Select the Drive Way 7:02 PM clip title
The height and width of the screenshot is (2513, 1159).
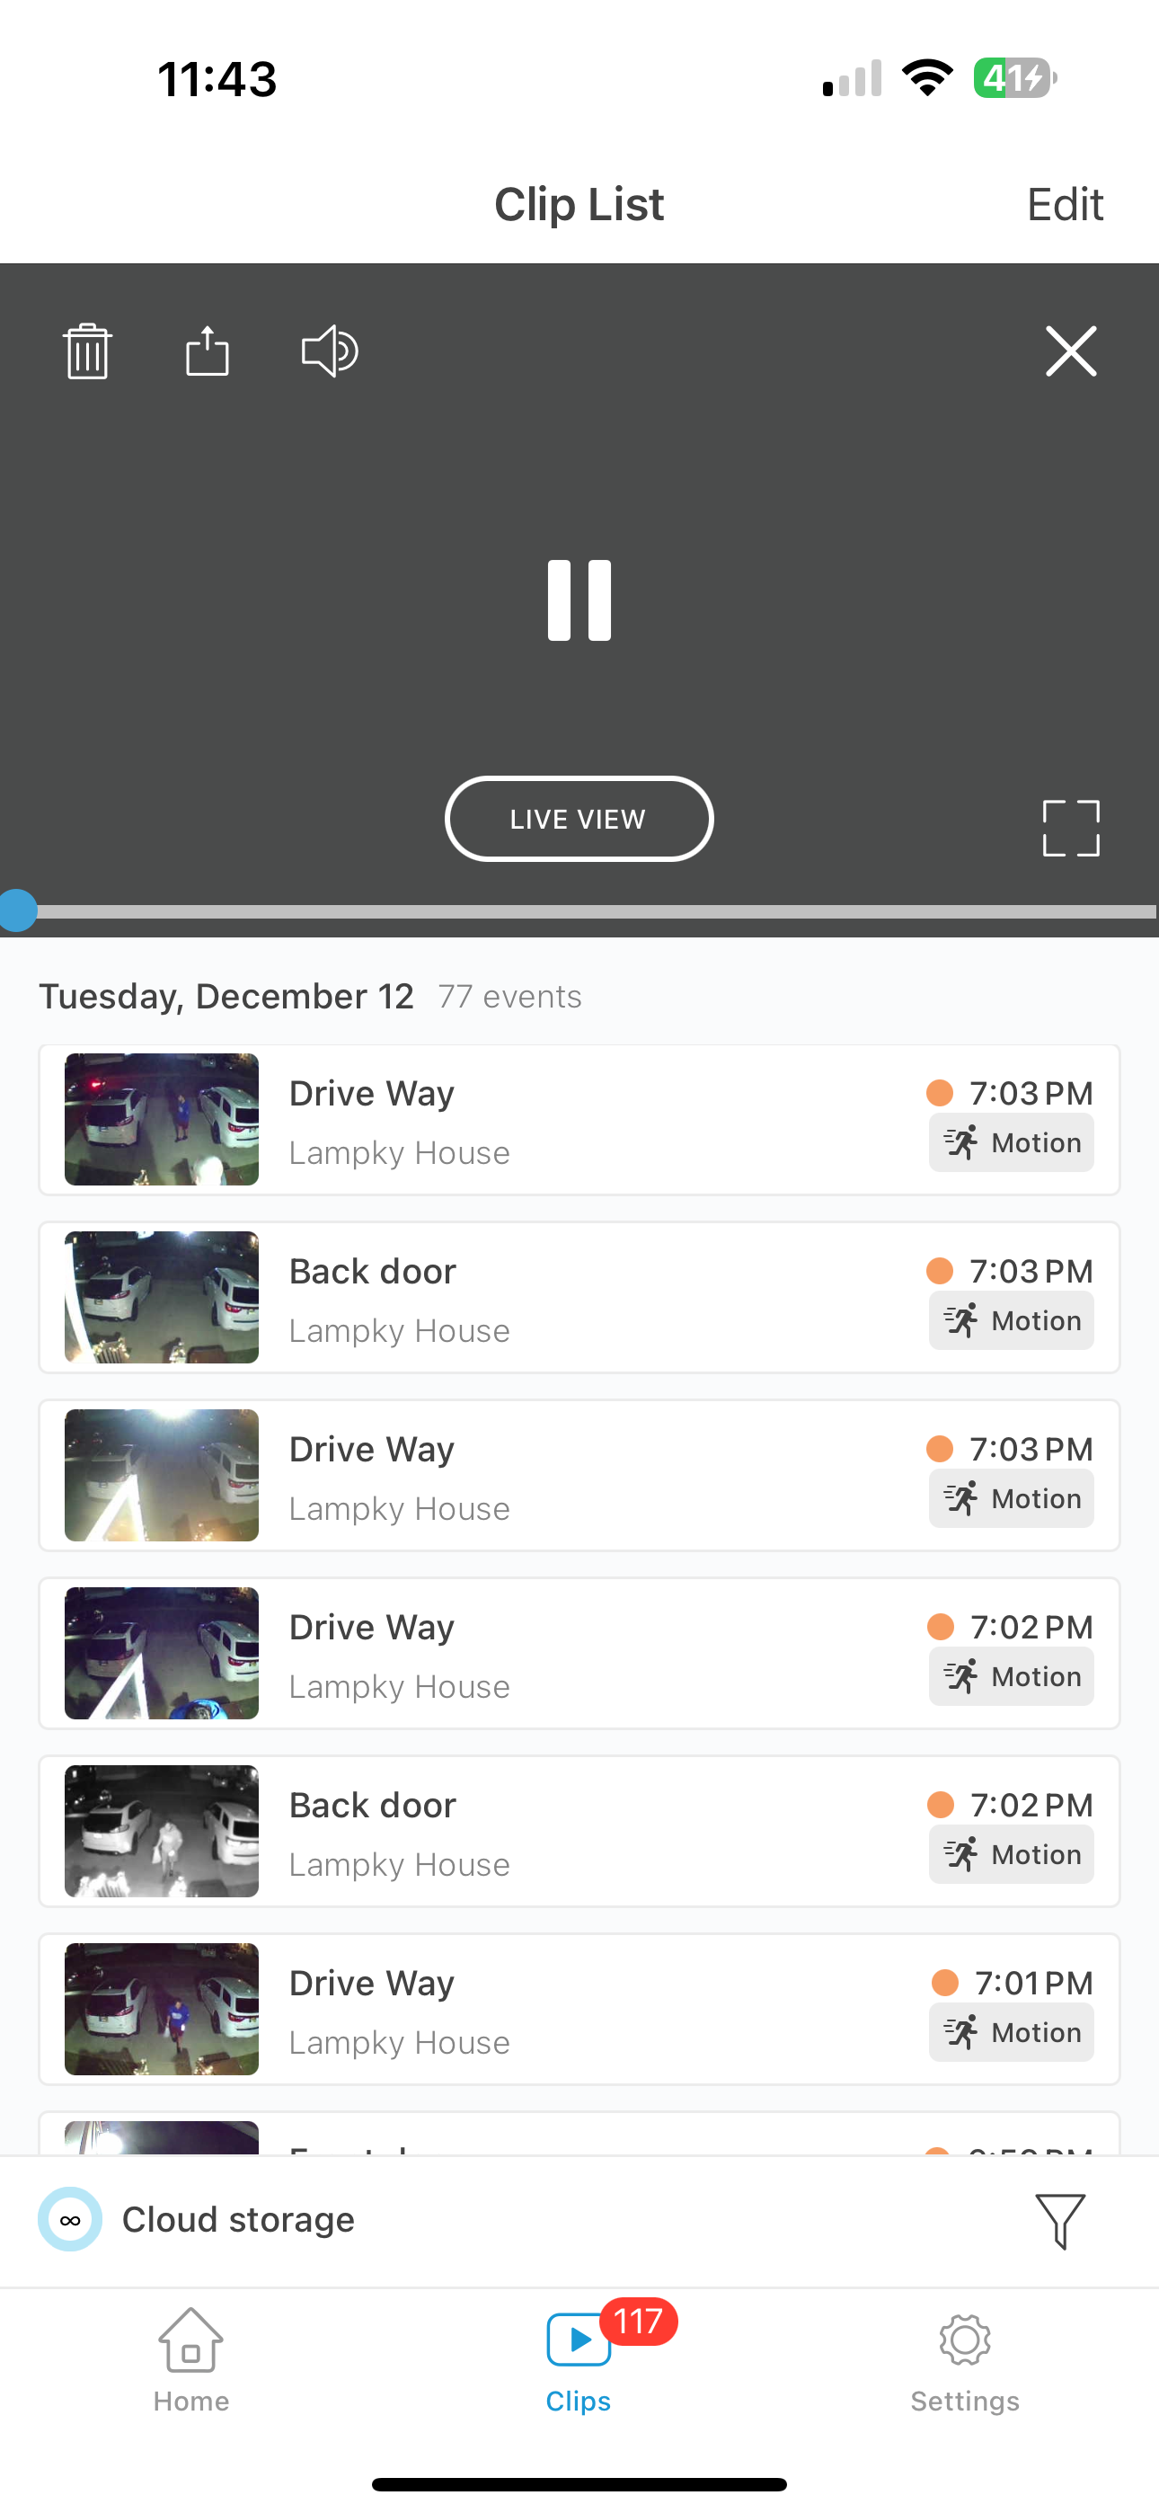coord(372,1627)
